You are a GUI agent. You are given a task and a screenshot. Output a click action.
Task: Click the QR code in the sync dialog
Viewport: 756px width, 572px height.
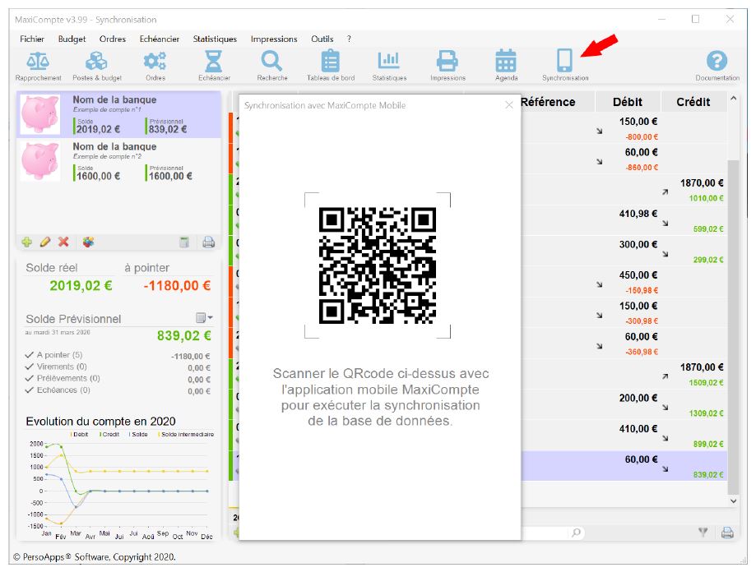(378, 265)
